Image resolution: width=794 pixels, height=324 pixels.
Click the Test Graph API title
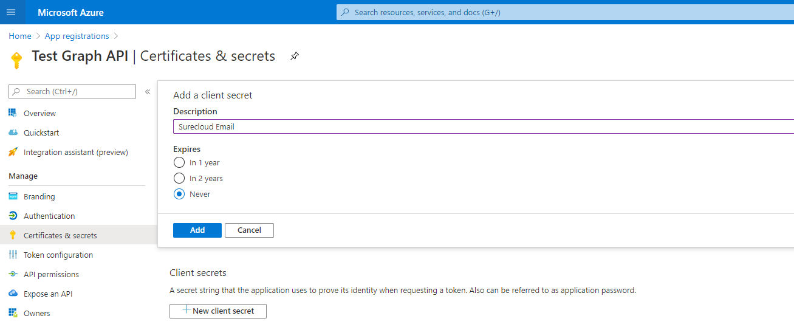click(x=80, y=56)
